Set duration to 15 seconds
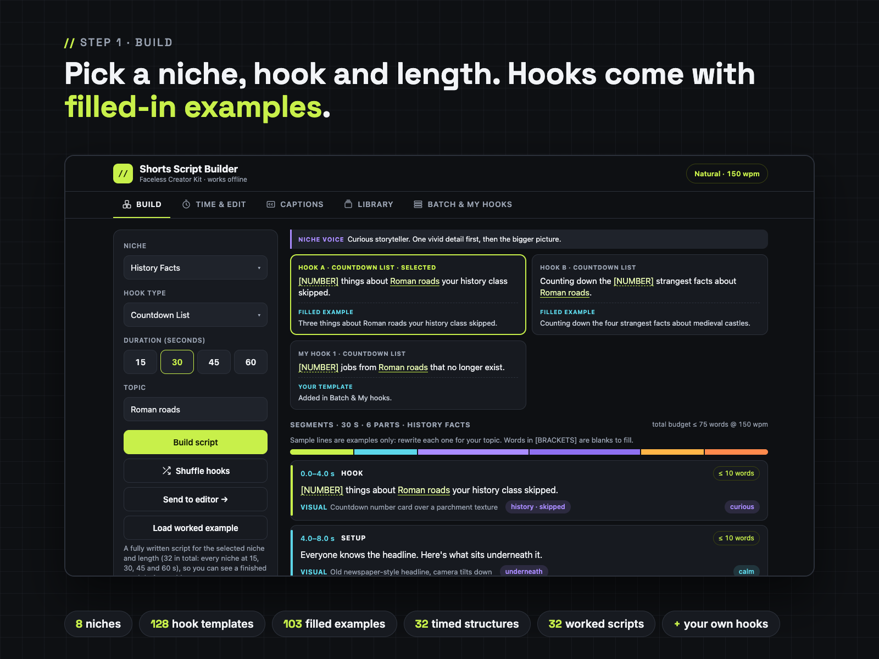The width and height of the screenshot is (879, 659). (x=141, y=362)
